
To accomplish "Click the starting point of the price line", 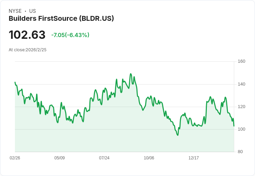I will coord(15,82).
